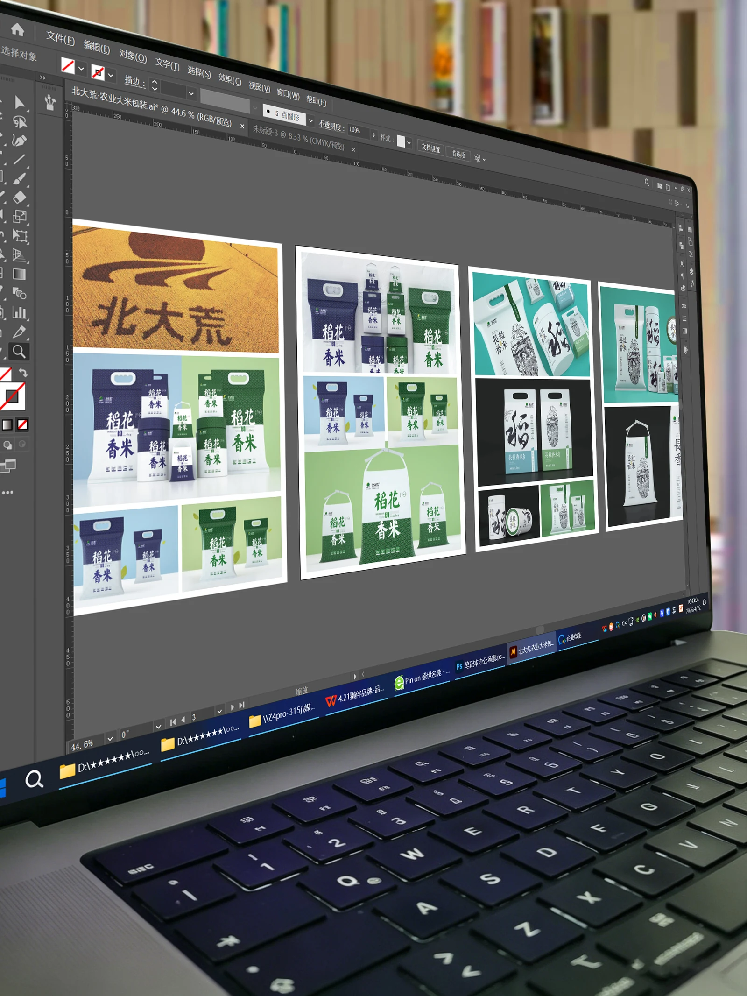Open the stroke color dropdown arrow
This screenshot has height=996, width=747.
click(111, 75)
